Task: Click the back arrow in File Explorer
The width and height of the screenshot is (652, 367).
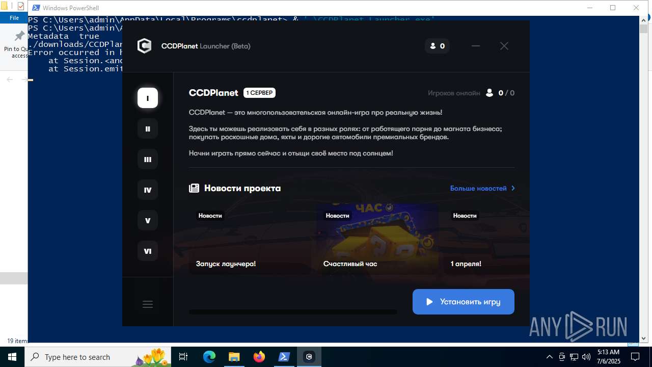Action: coord(10,80)
